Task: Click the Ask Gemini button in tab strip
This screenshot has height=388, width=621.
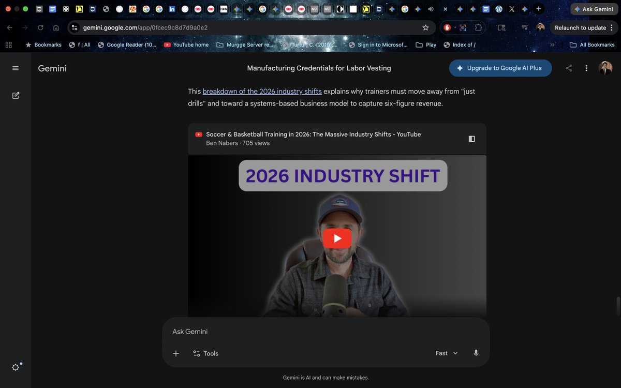Action: [594, 9]
